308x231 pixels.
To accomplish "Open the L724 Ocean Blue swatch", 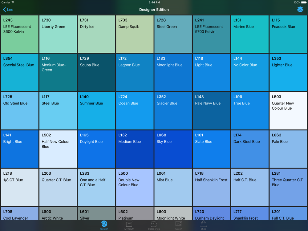I will coord(135,111).
